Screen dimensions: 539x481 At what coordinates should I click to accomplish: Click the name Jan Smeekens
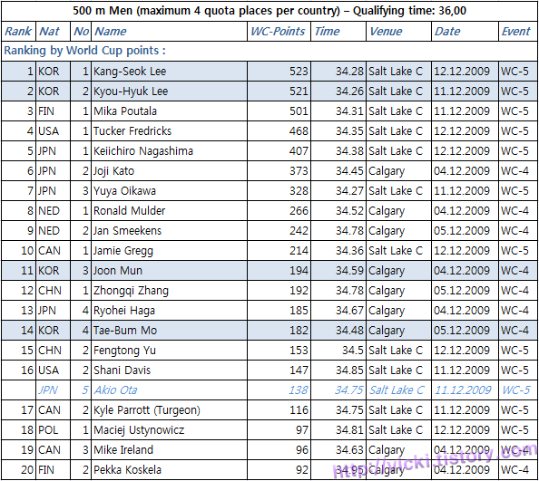pos(128,231)
